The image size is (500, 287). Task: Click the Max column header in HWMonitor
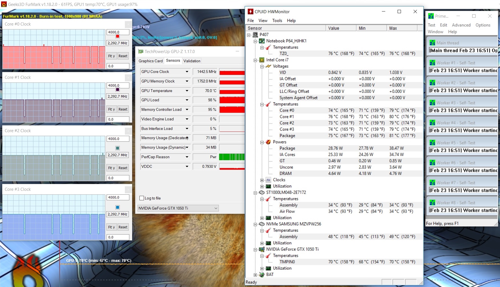click(x=402, y=28)
